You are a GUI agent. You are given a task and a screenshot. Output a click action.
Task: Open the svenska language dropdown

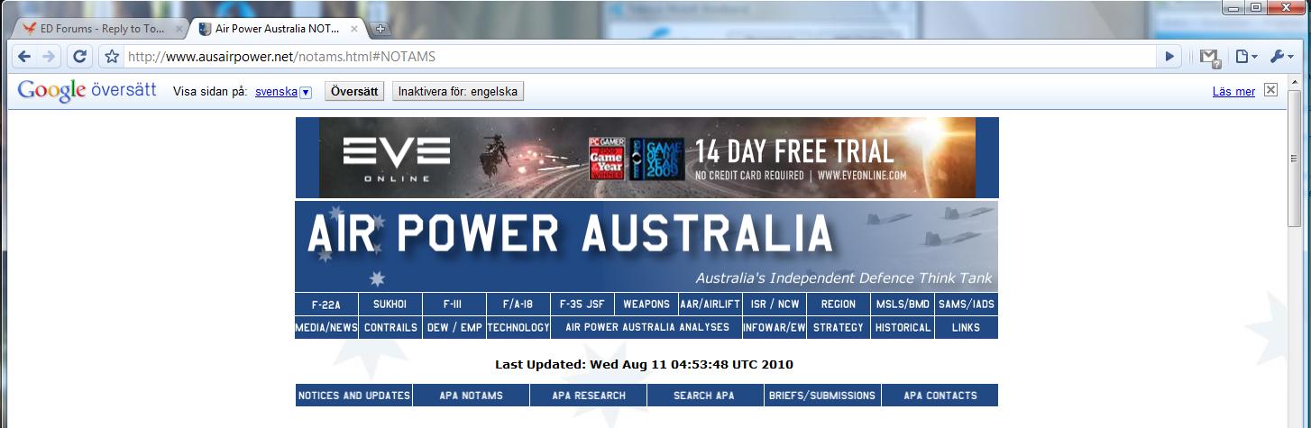point(283,92)
